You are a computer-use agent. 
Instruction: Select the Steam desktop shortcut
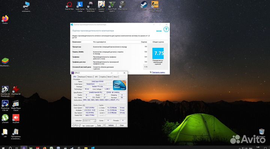tap(144, 6)
